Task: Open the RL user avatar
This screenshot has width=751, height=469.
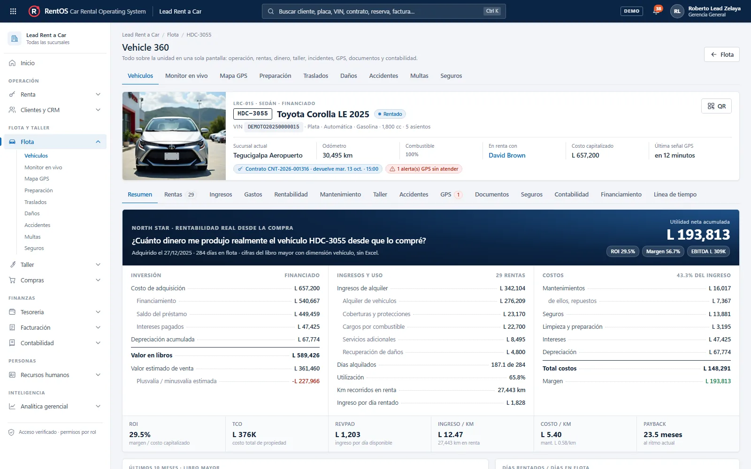Action: [x=677, y=11]
